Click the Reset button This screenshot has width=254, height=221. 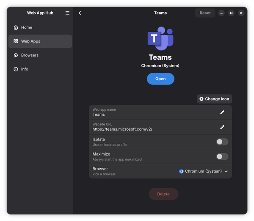pos(205,13)
